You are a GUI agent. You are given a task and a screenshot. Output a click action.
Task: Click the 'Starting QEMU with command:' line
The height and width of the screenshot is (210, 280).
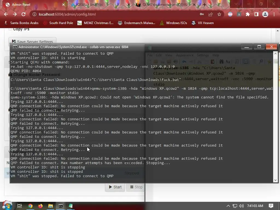point(40,62)
